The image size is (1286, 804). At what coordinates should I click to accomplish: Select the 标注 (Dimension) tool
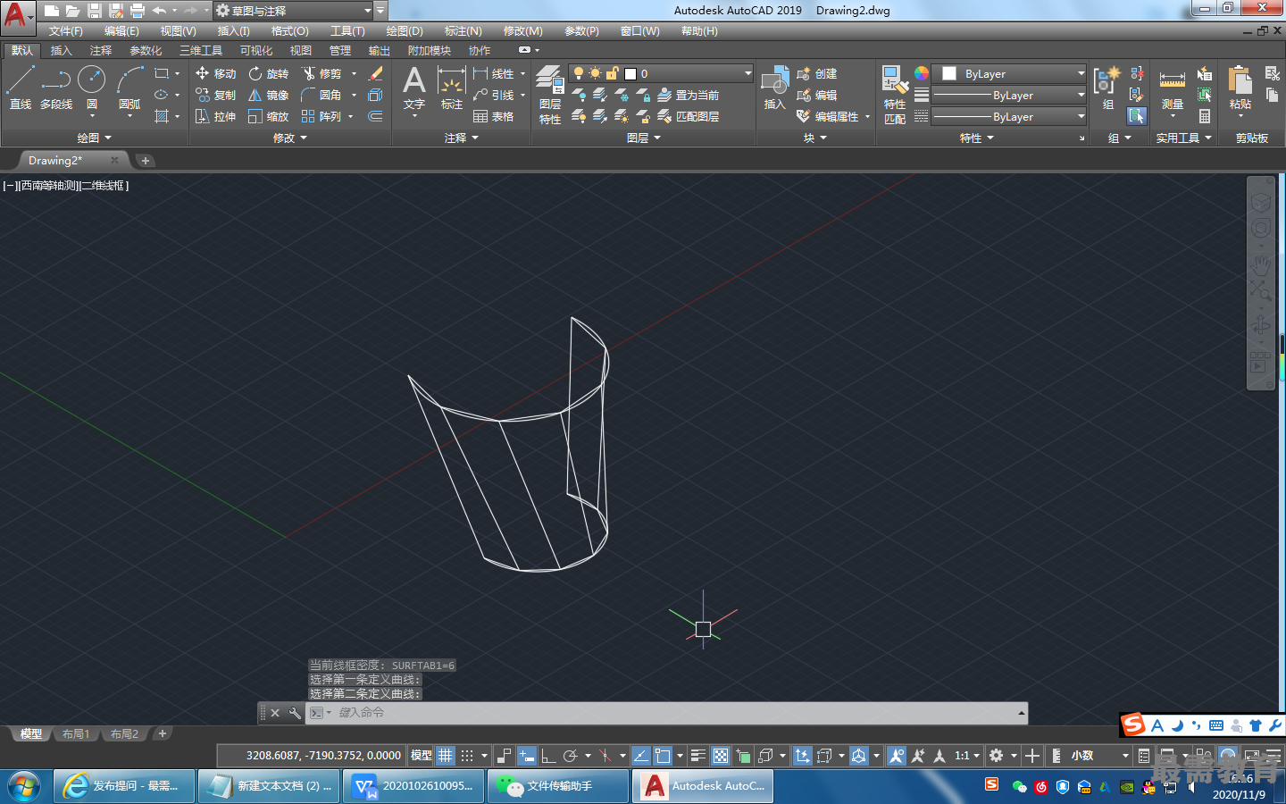click(x=452, y=88)
